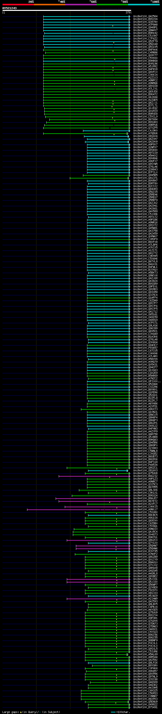The height and width of the screenshot is (714, 162).
Task: Click the Large gaps legend text
Action: tap(31, 712)
